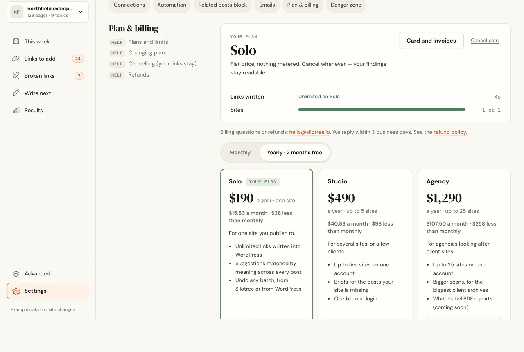The height and width of the screenshot is (352, 524).
Task: Open Results in the sidebar
Action: (x=47, y=110)
